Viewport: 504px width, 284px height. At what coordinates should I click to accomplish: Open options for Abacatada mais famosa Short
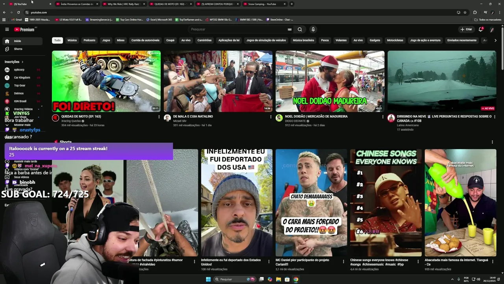point(493,261)
